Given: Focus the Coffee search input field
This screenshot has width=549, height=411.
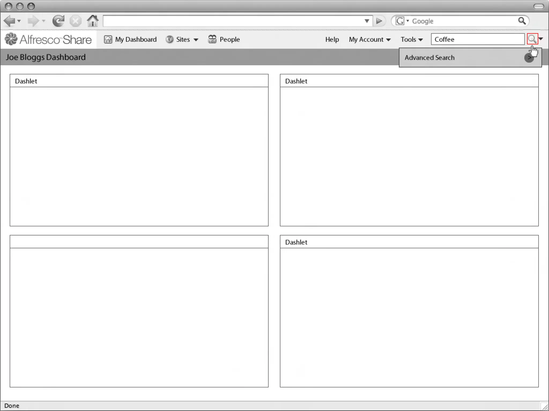Looking at the screenshot, I should point(477,39).
